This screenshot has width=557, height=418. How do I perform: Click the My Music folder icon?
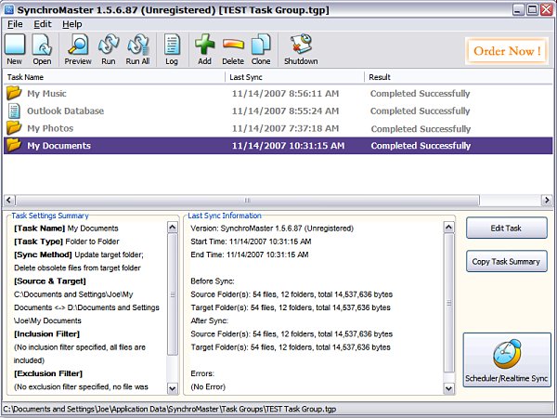point(14,93)
